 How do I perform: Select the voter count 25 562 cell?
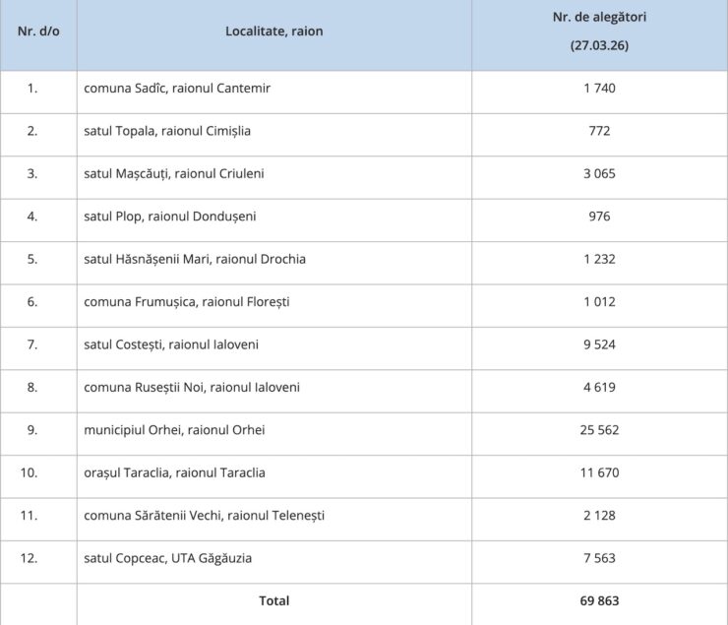coord(599,430)
